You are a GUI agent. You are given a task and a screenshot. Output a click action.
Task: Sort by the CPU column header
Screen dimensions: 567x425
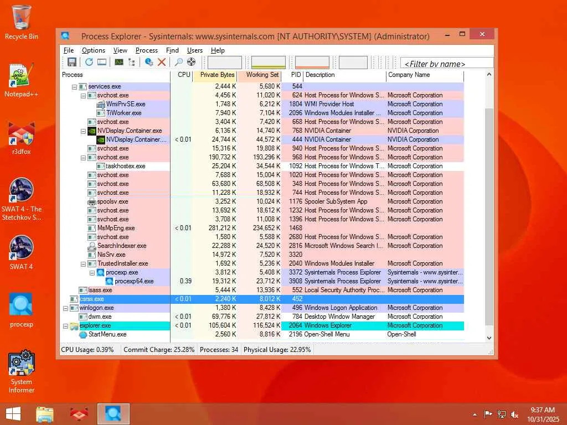point(182,75)
